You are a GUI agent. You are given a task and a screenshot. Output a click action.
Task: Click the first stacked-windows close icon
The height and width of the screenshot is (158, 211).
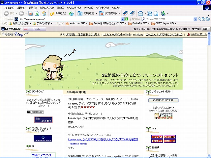(126, 13)
